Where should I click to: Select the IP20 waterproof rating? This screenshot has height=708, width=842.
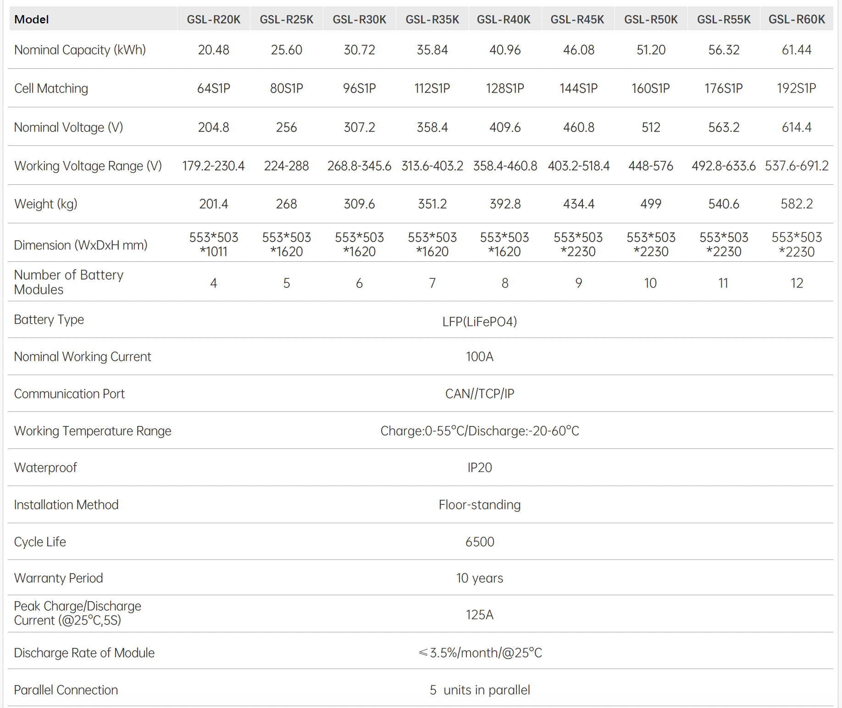pyautogui.click(x=479, y=468)
